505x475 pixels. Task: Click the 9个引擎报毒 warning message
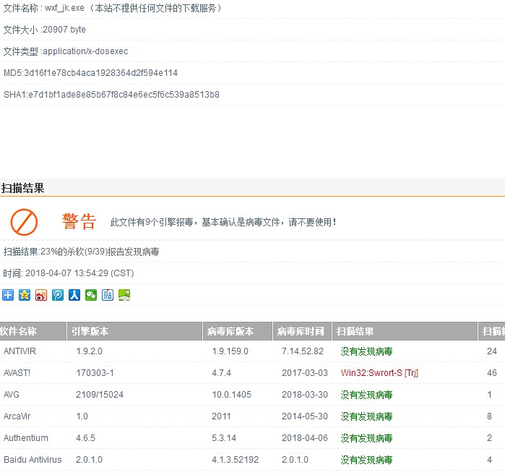point(223,222)
